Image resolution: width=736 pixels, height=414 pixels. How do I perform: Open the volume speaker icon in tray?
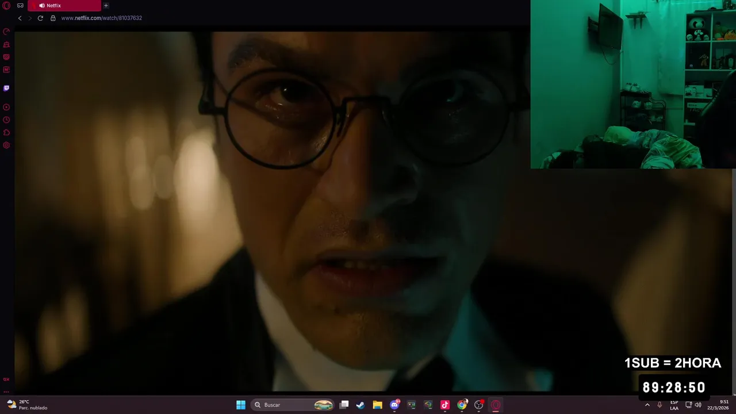click(698, 405)
